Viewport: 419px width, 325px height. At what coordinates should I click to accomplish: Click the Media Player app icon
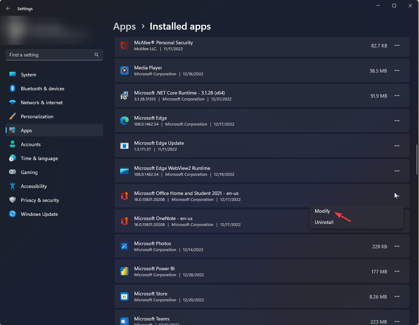pyautogui.click(x=124, y=70)
